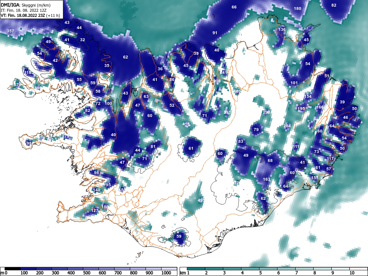The image size is (368, 276).
Task: Click the visibility value 101 on the map
Action: [294, 83]
